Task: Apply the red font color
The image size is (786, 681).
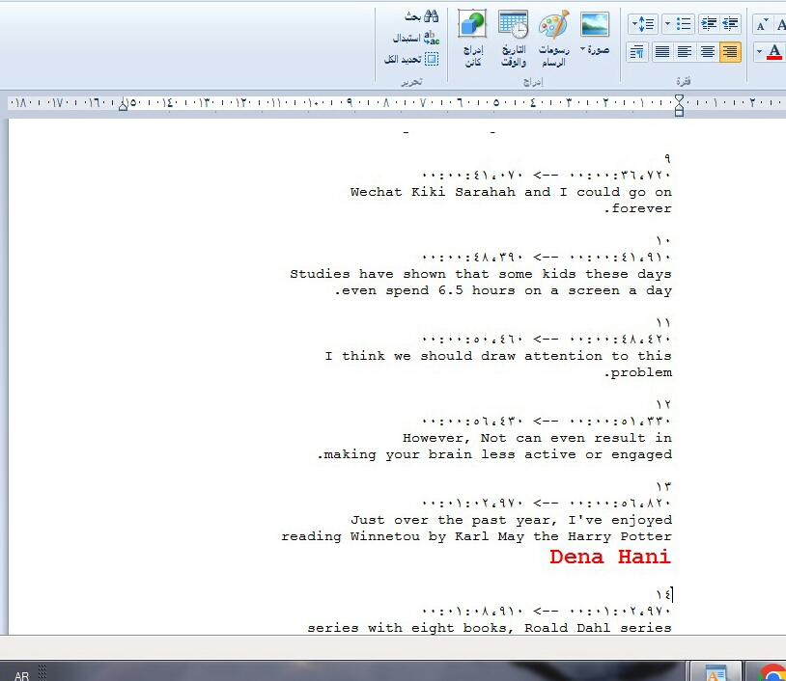Action: tap(774, 52)
